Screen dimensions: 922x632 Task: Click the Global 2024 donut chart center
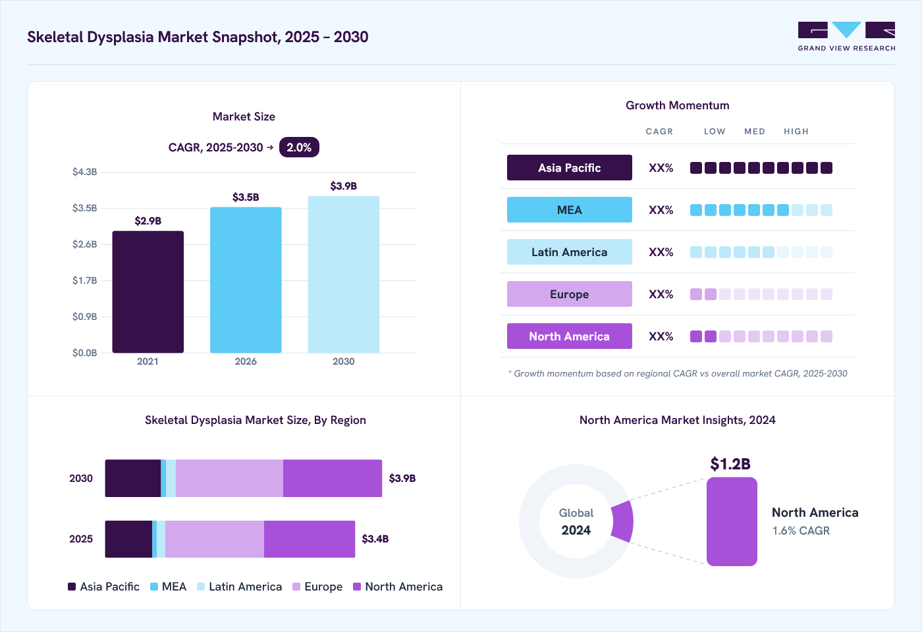click(x=576, y=521)
